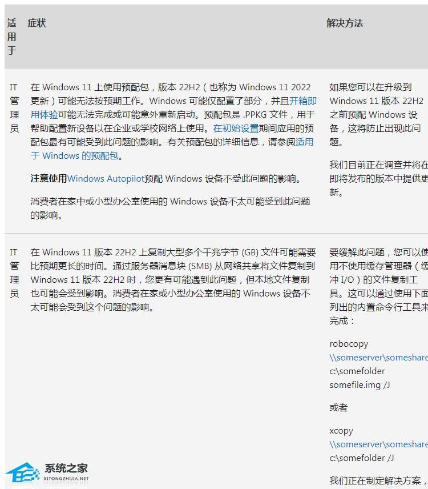Screen dimensions: 428x489
Task: Click paragraph starting 我们目前正在调查
Action: tap(378, 178)
